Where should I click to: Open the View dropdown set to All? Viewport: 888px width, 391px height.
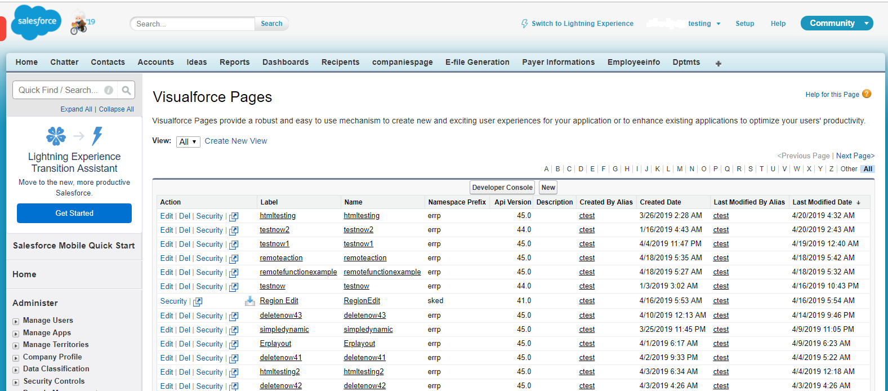[188, 142]
